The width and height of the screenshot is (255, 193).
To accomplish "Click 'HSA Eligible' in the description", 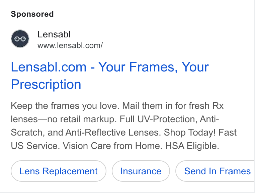I will coord(192,146).
